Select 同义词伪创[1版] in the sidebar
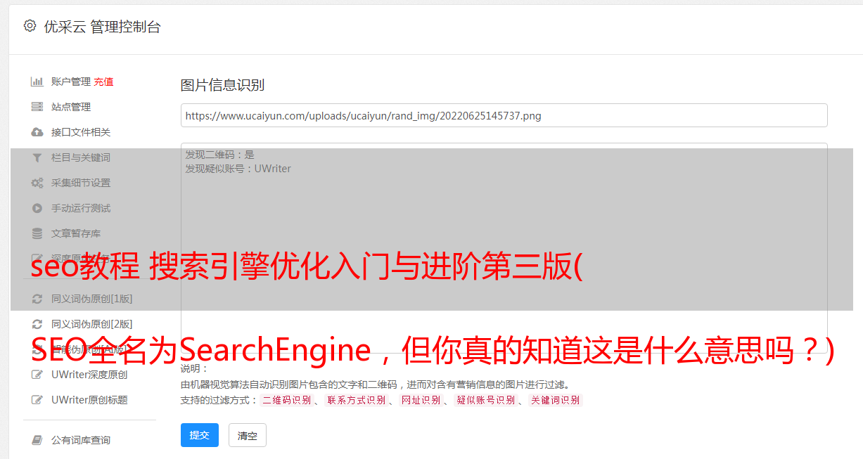This screenshot has width=863, height=459. pyautogui.click(x=91, y=299)
